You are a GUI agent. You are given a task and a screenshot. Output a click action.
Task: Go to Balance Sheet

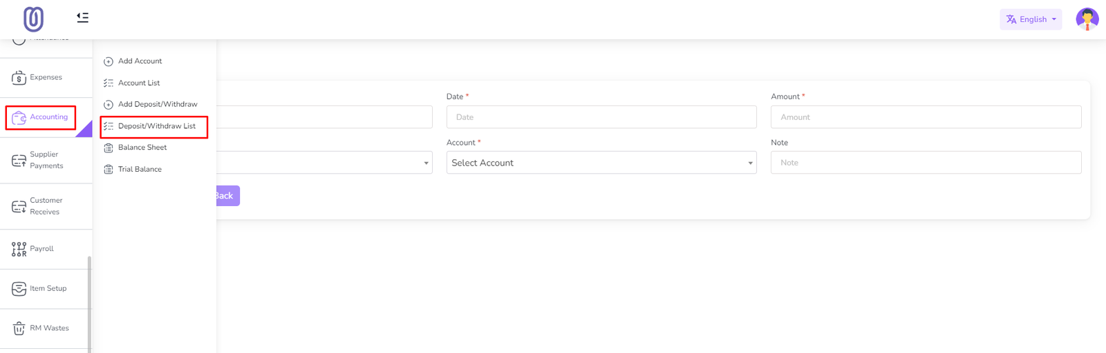[x=142, y=148]
